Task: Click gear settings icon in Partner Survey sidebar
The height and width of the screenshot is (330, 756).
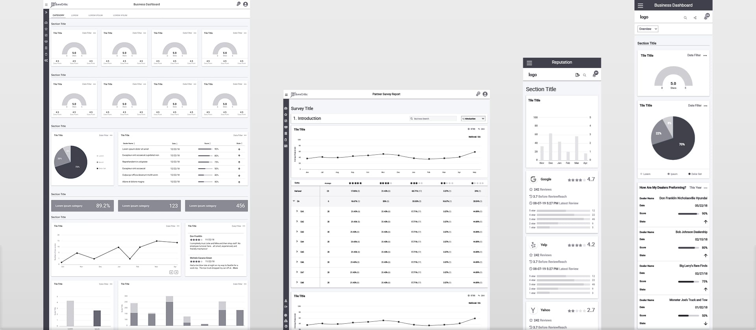Action: click(286, 315)
